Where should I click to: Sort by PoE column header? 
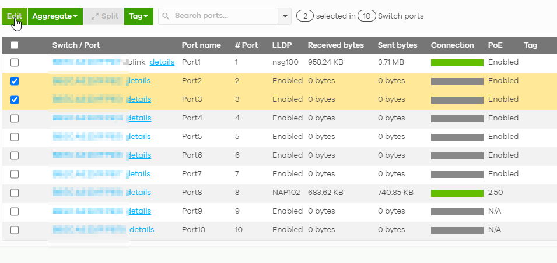(494, 45)
